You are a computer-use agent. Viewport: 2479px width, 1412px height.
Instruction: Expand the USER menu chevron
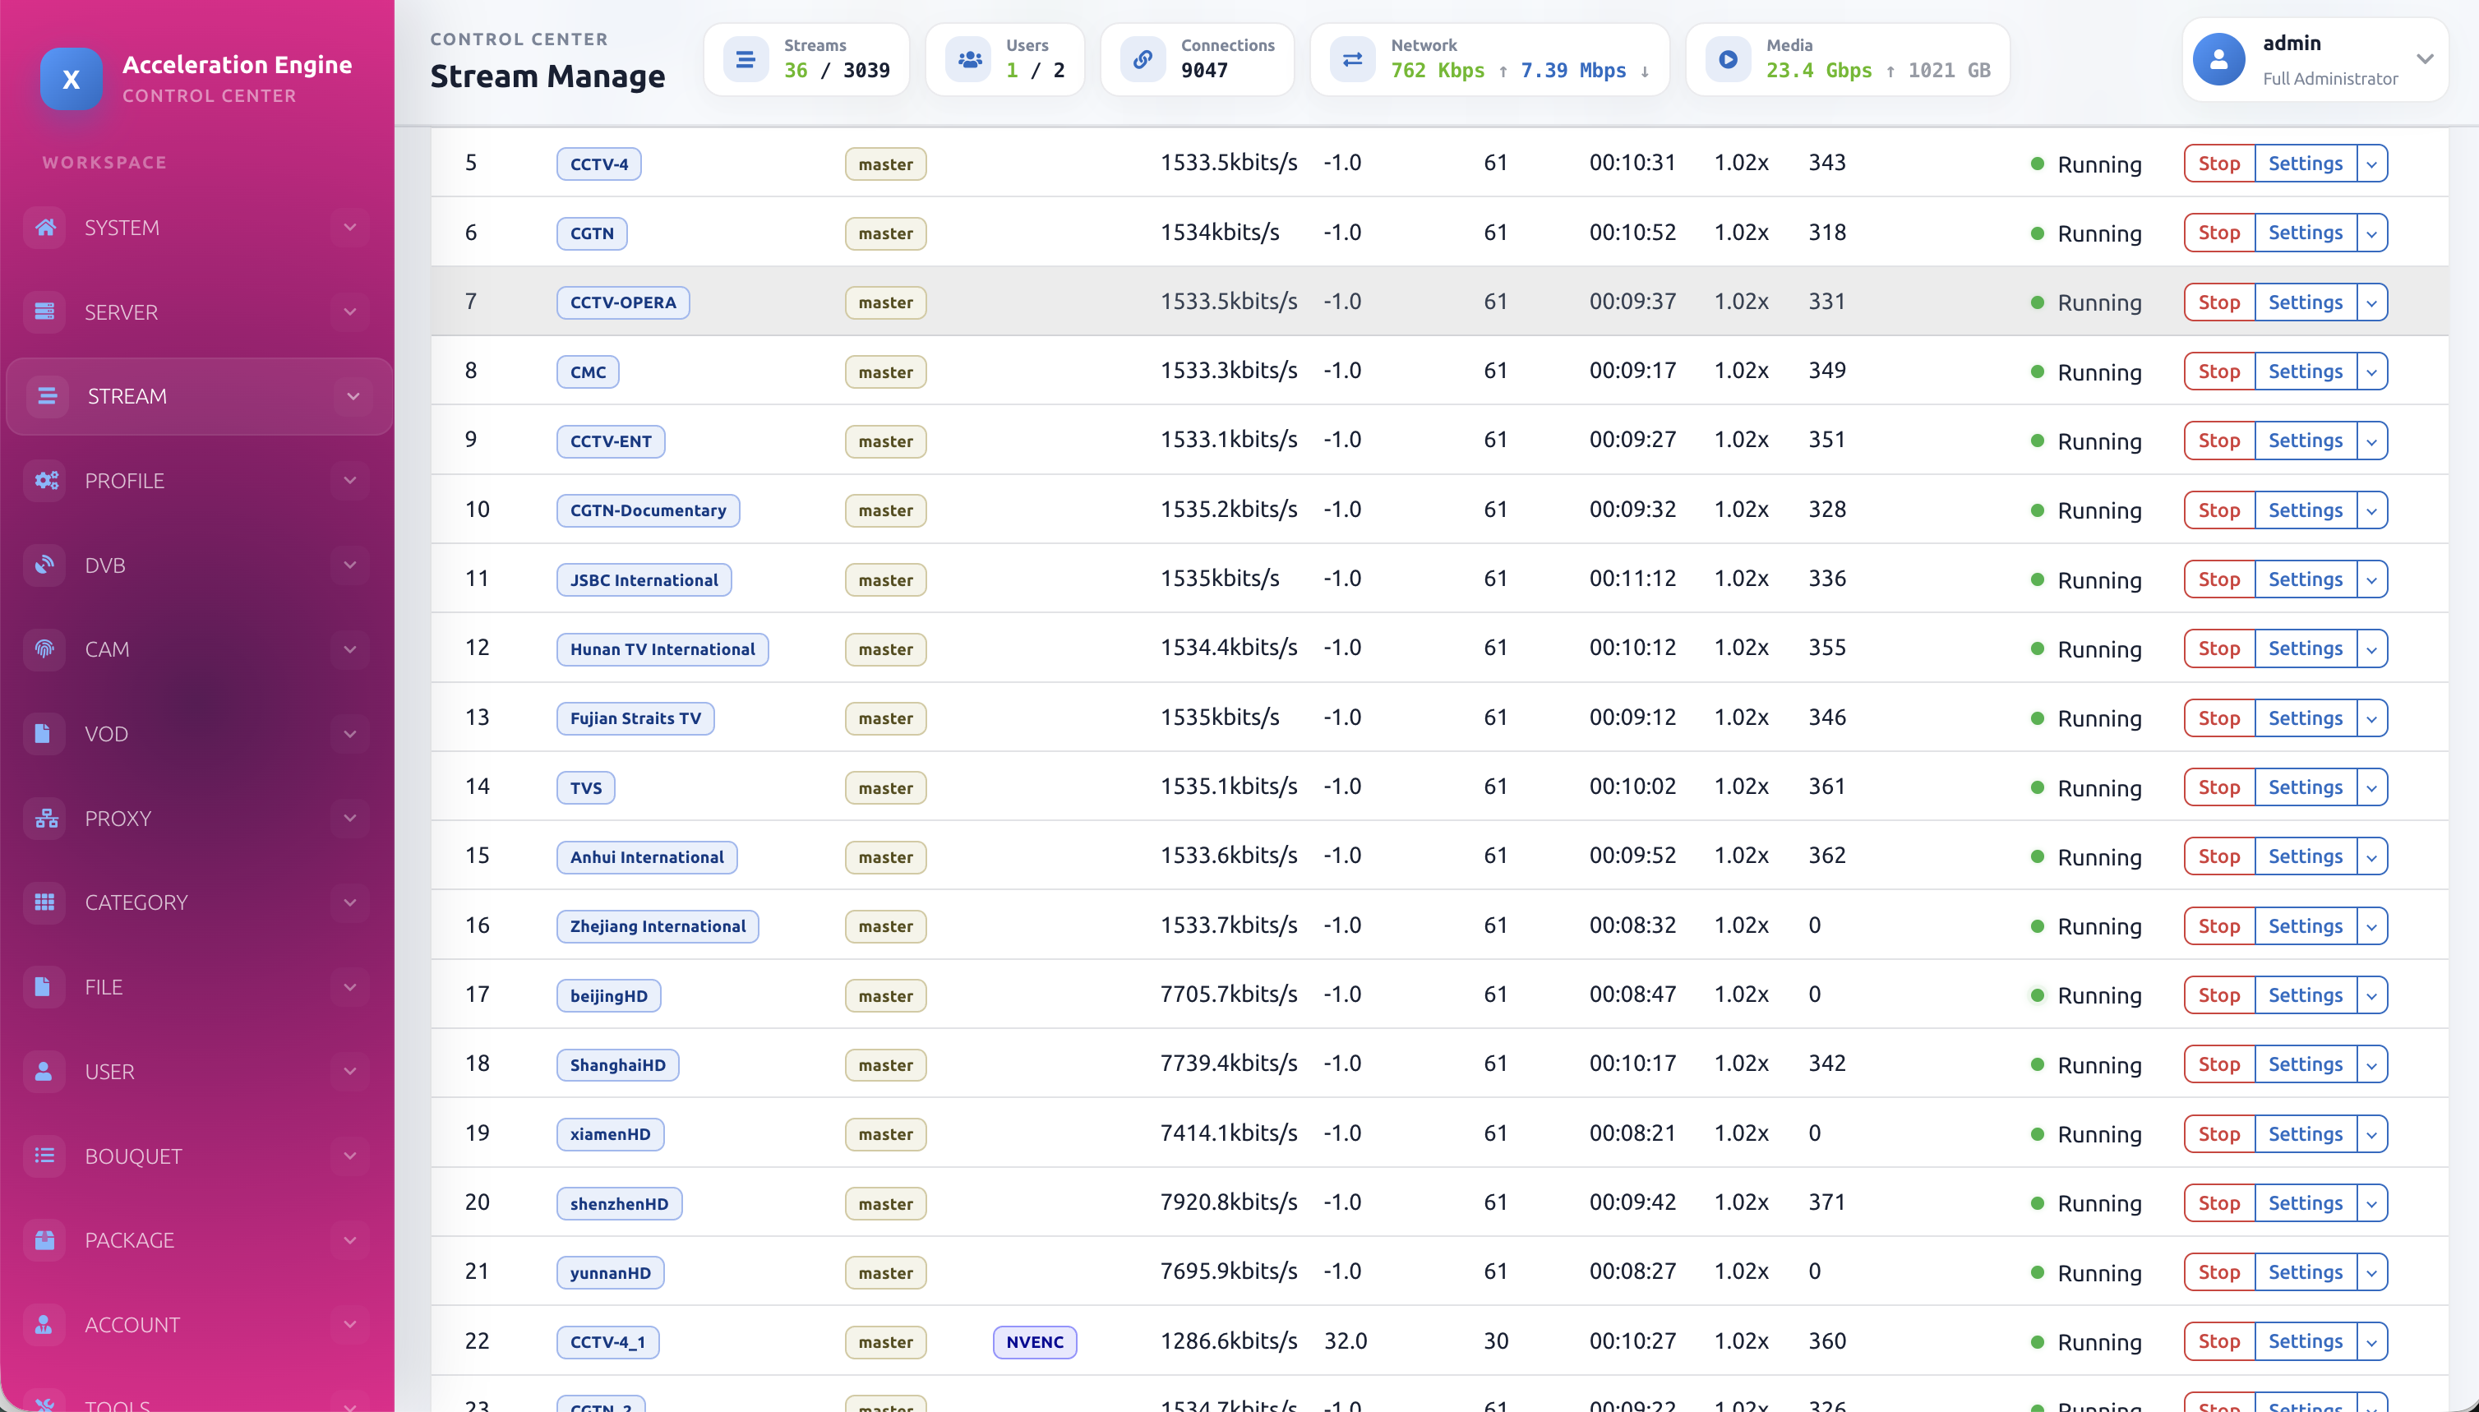350,1071
